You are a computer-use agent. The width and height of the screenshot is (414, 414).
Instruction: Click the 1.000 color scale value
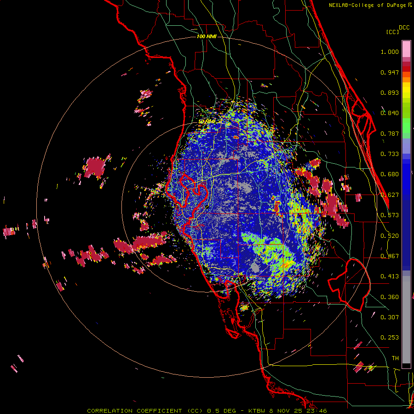pos(390,52)
